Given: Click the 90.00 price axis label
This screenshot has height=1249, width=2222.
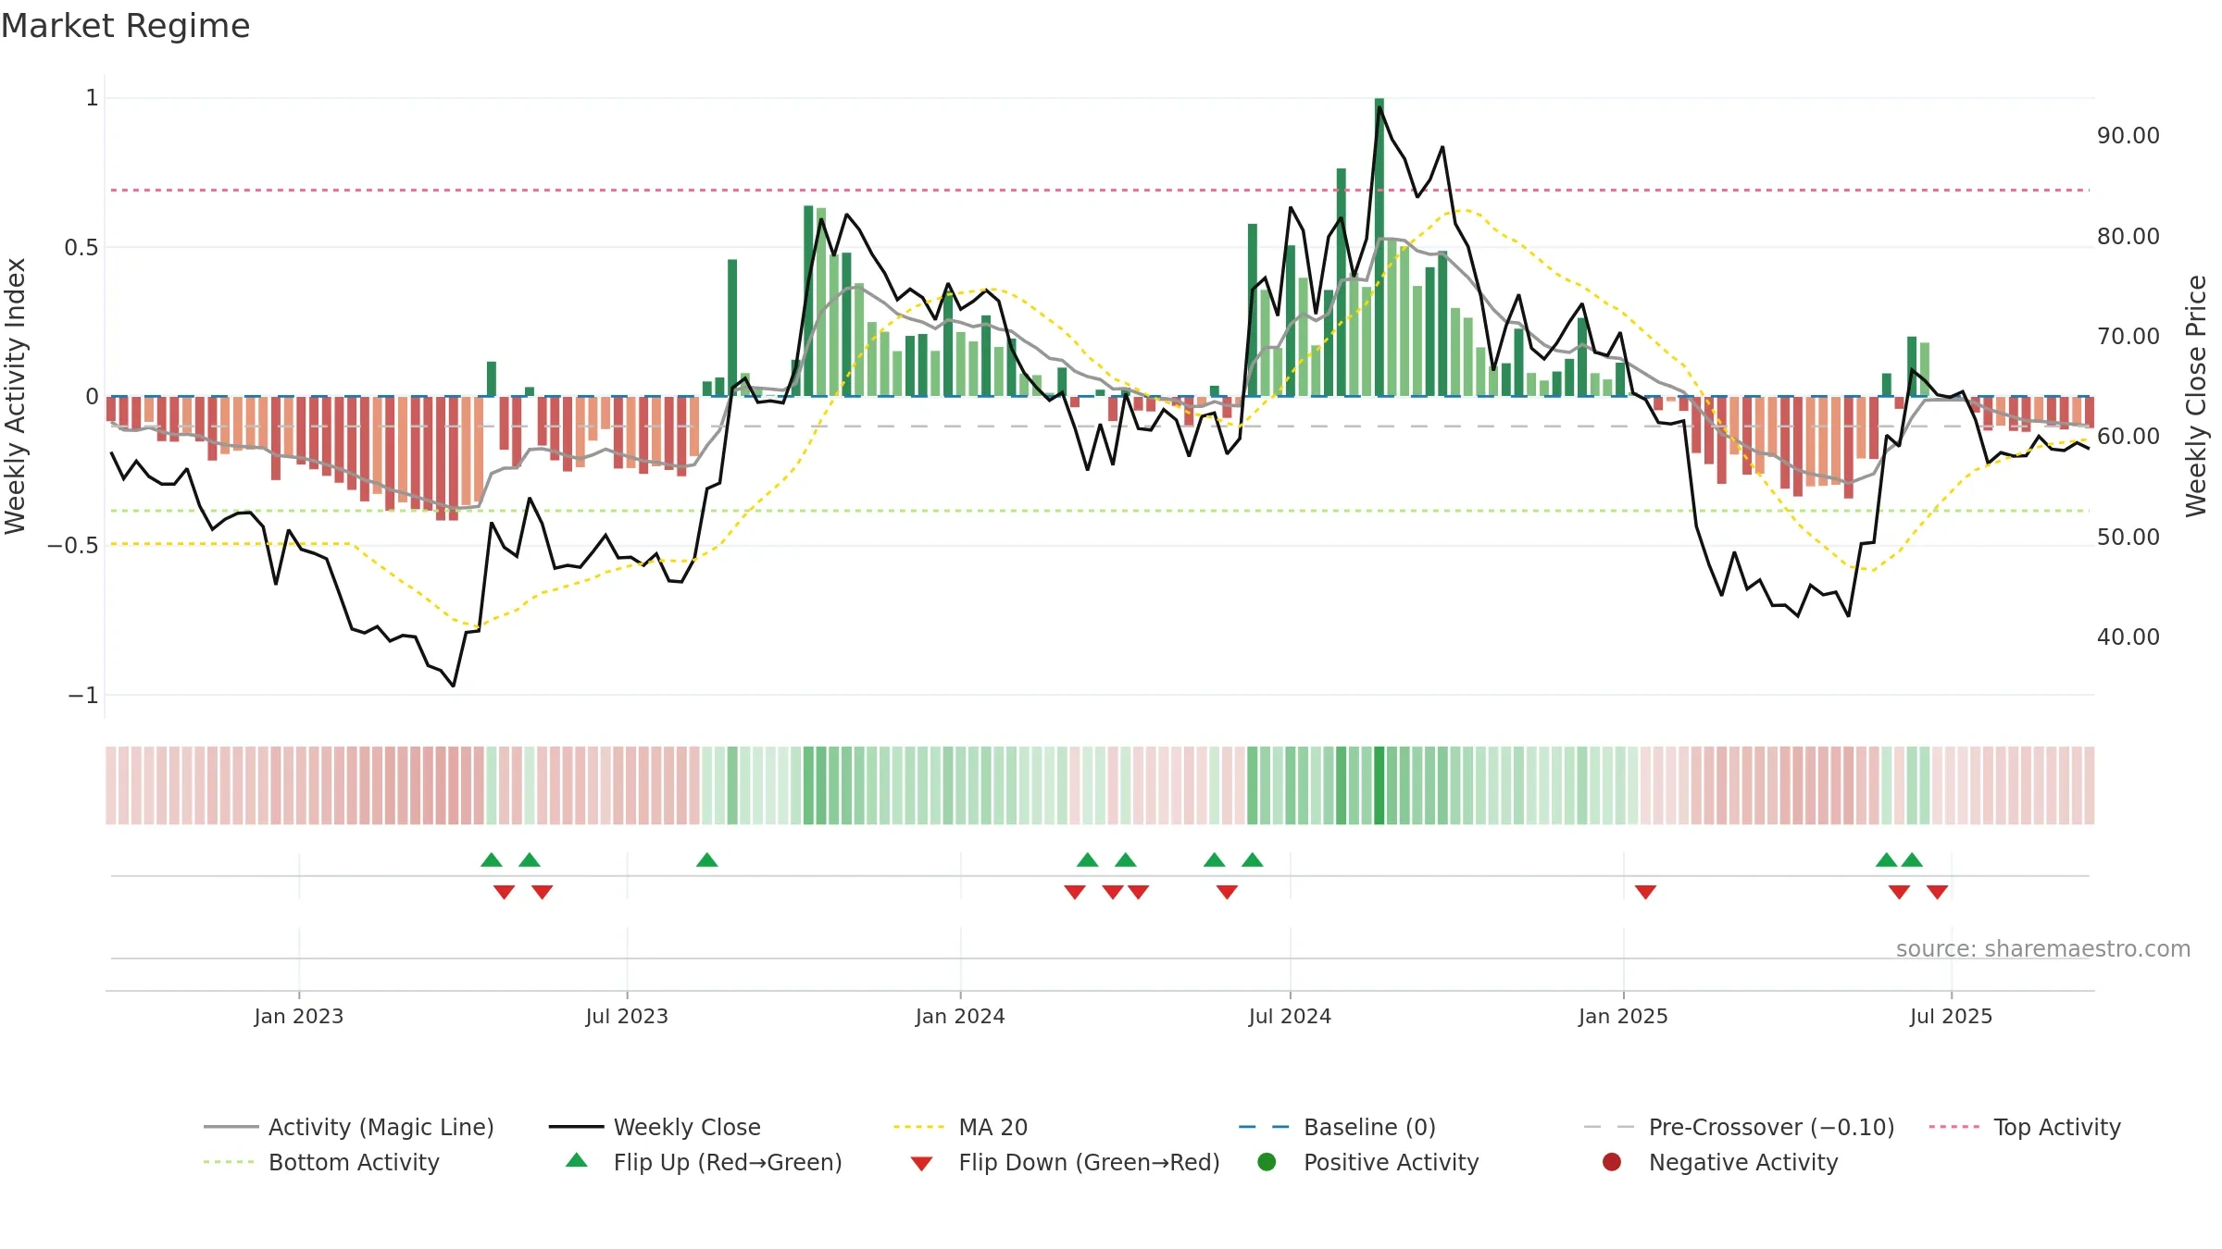Looking at the screenshot, I should pyautogui.click(x=2128, y=136).
